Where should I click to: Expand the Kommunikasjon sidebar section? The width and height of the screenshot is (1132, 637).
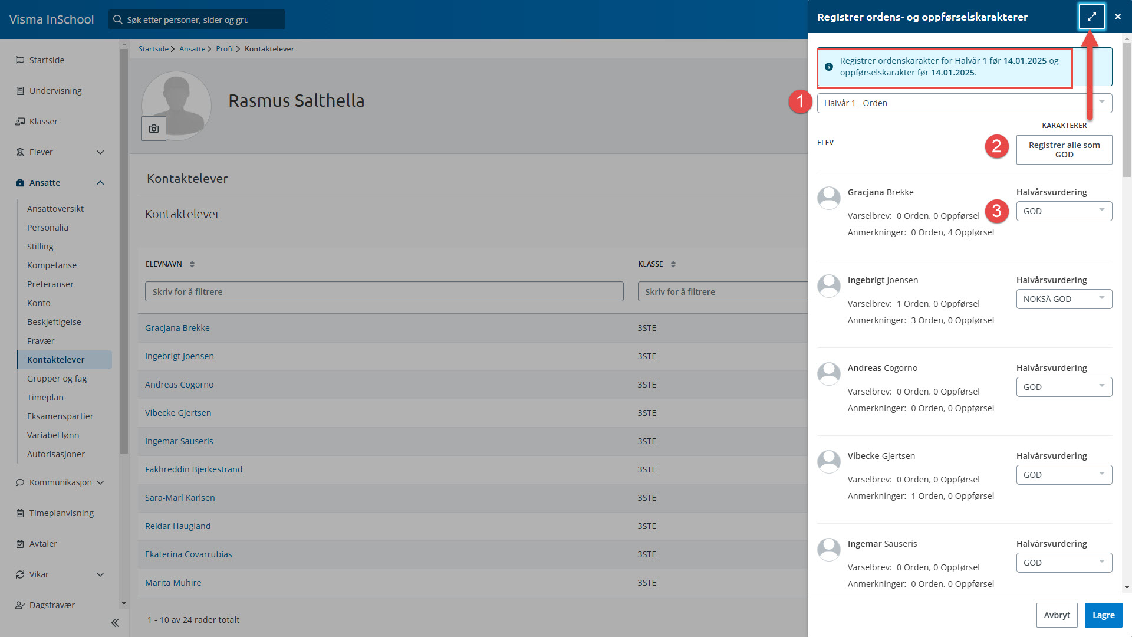[100, 482]
